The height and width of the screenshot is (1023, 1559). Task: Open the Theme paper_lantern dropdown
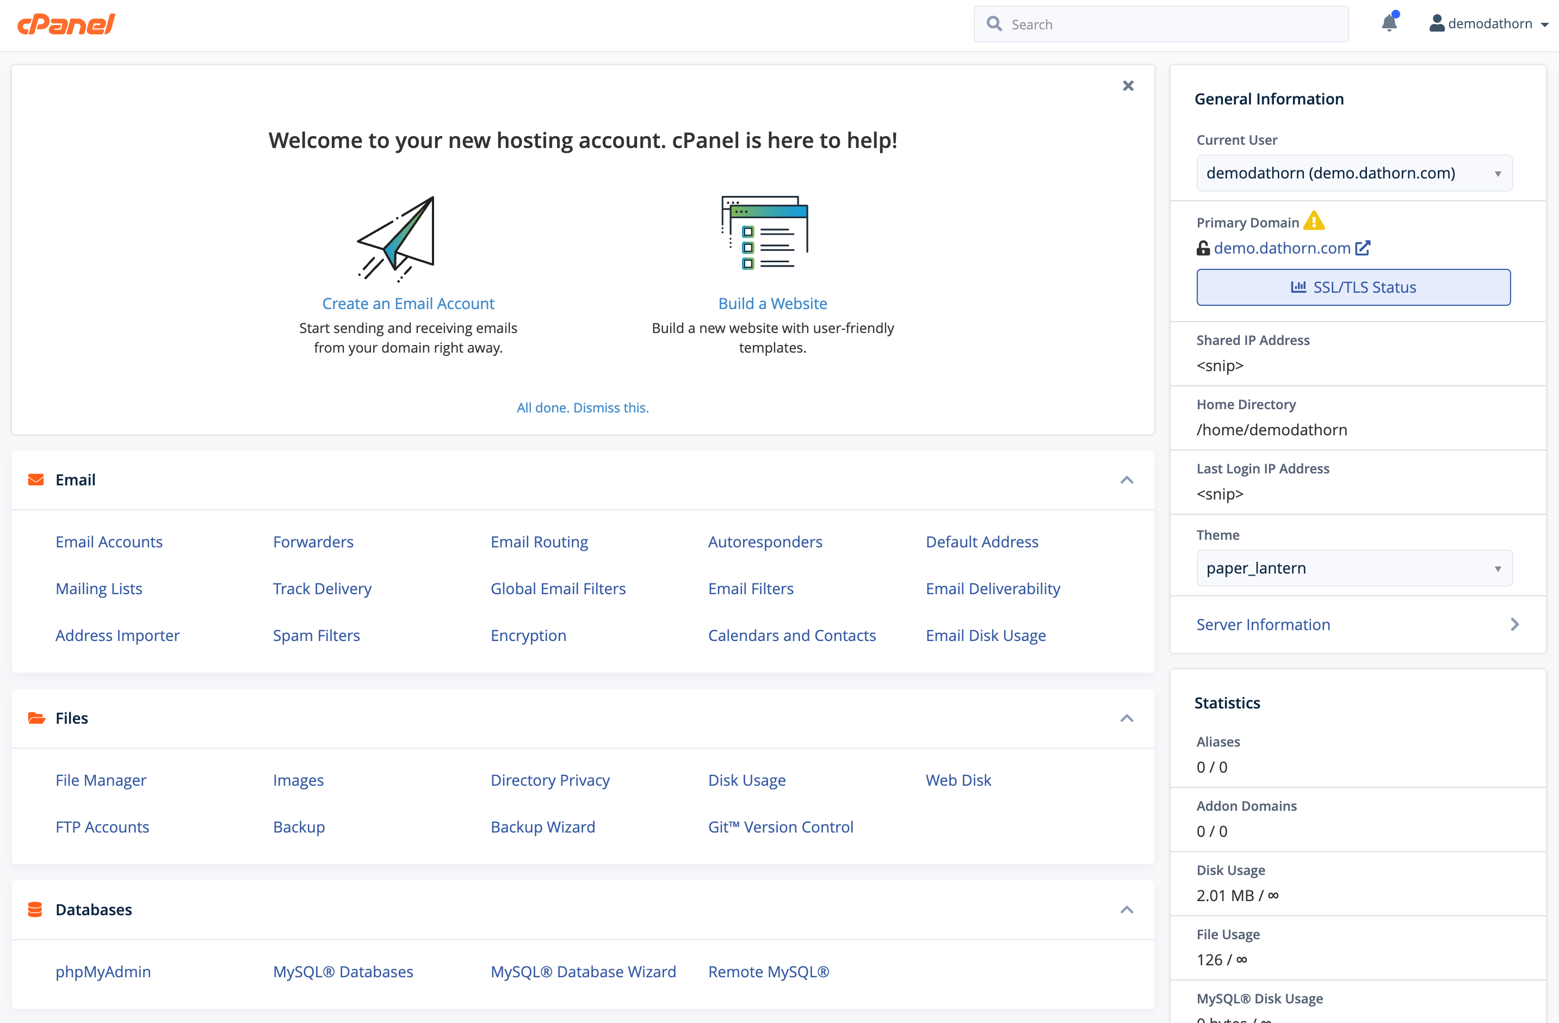pyautogui.click(x=1354, y=568)
